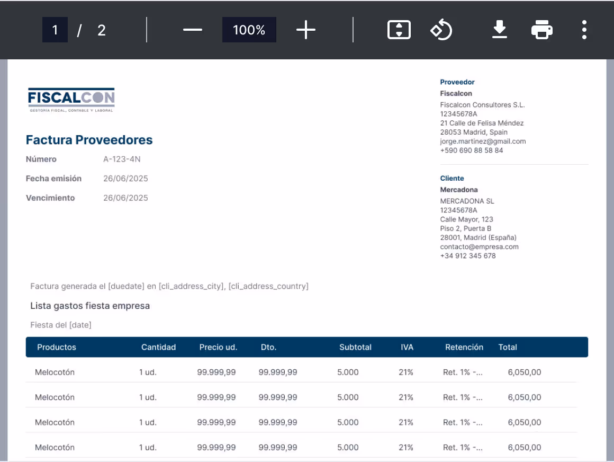Select 'Calle Mayor, 123' address line
The width and height of the screenshot is (614, 462).
point(466,219)
